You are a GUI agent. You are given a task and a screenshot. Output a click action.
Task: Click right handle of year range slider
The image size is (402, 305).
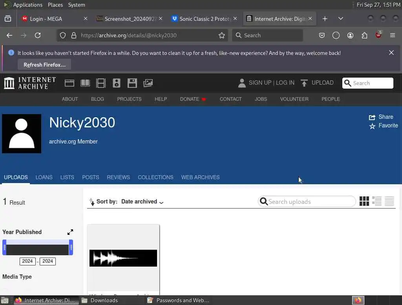tap(71, 247)
